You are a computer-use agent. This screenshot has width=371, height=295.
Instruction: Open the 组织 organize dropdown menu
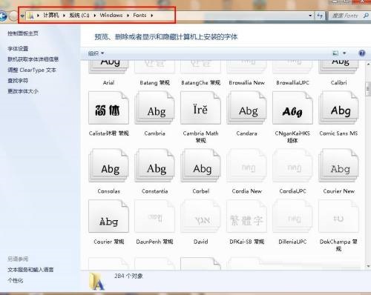pyautogui.click(x=96, y=53)
